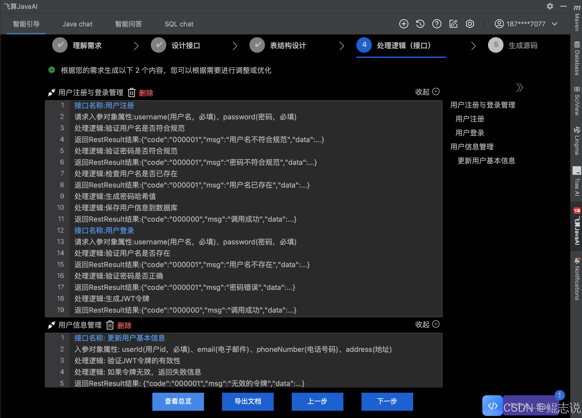Click the plug icon beside 用户注册与登录管理
The height and width of the screenshot is (418, 582).
(51, 92)
